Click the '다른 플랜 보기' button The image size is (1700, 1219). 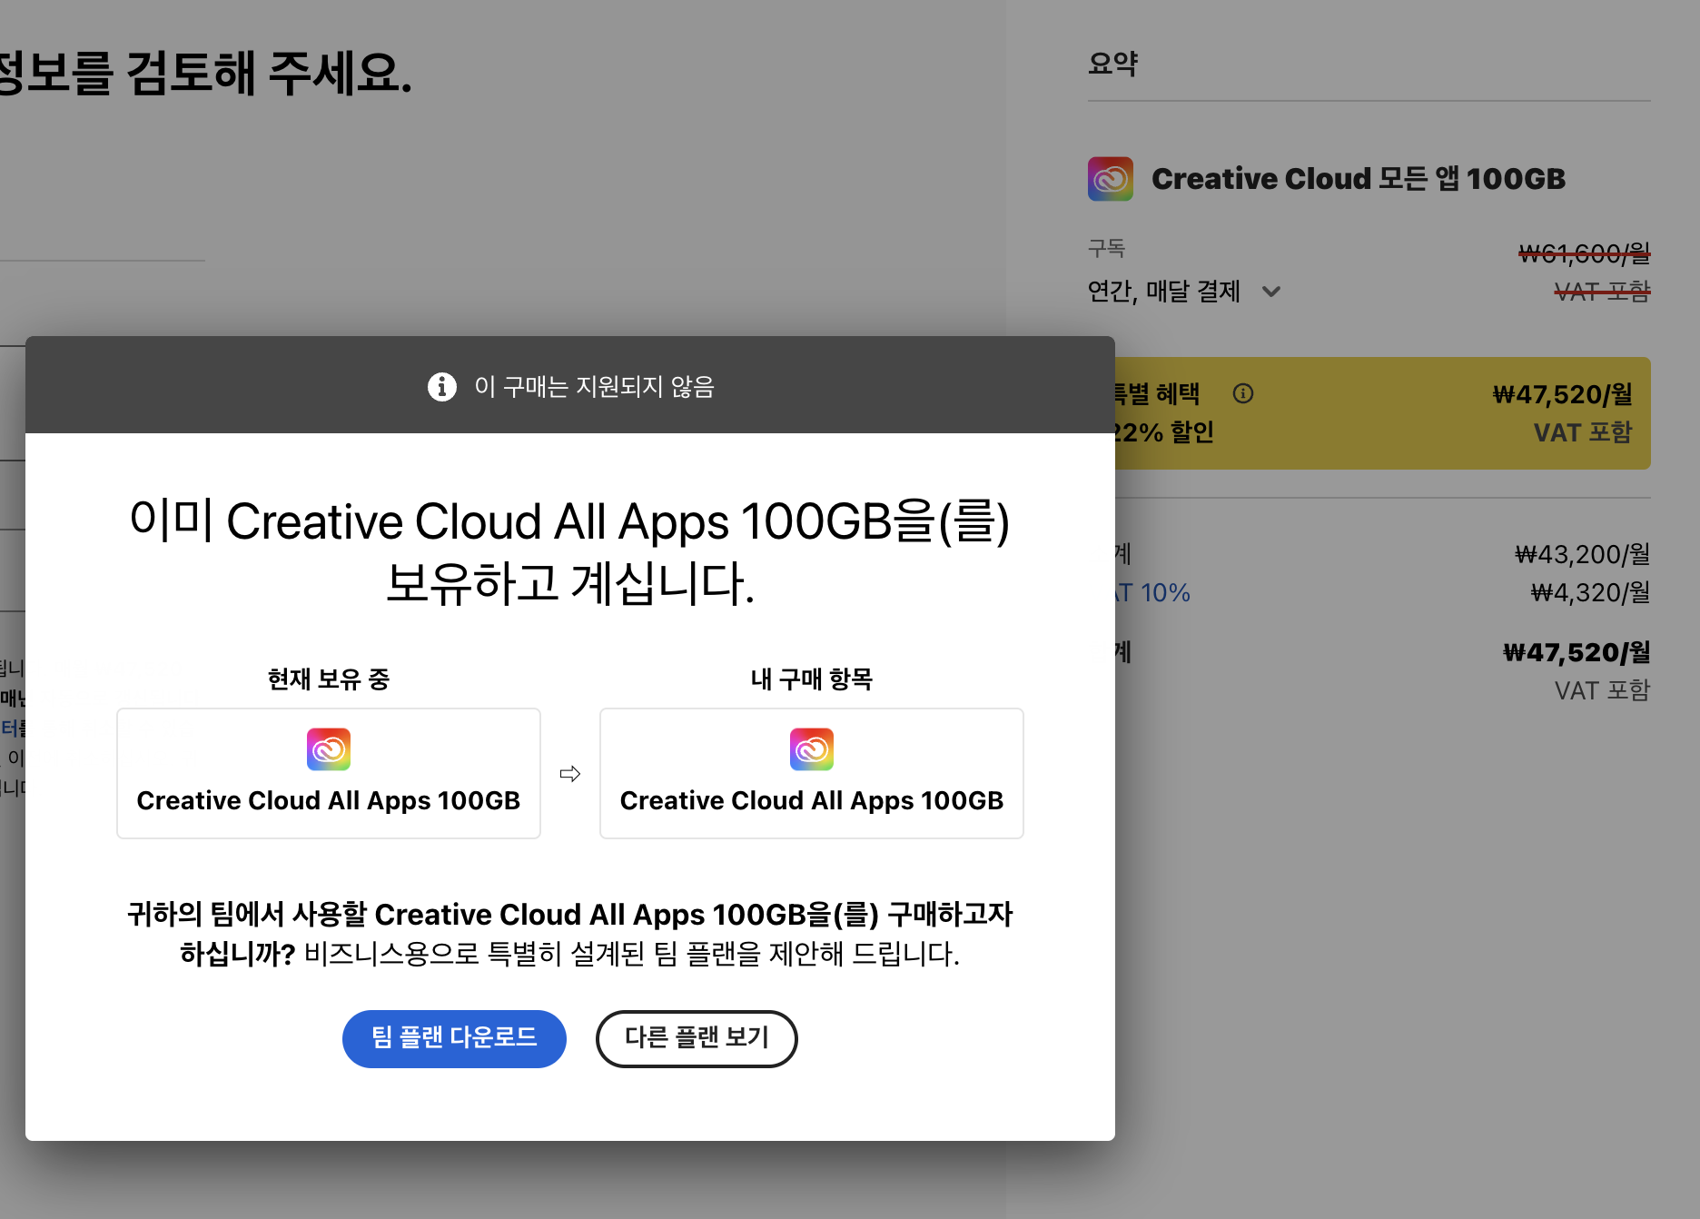click(x=697, y=1038)
